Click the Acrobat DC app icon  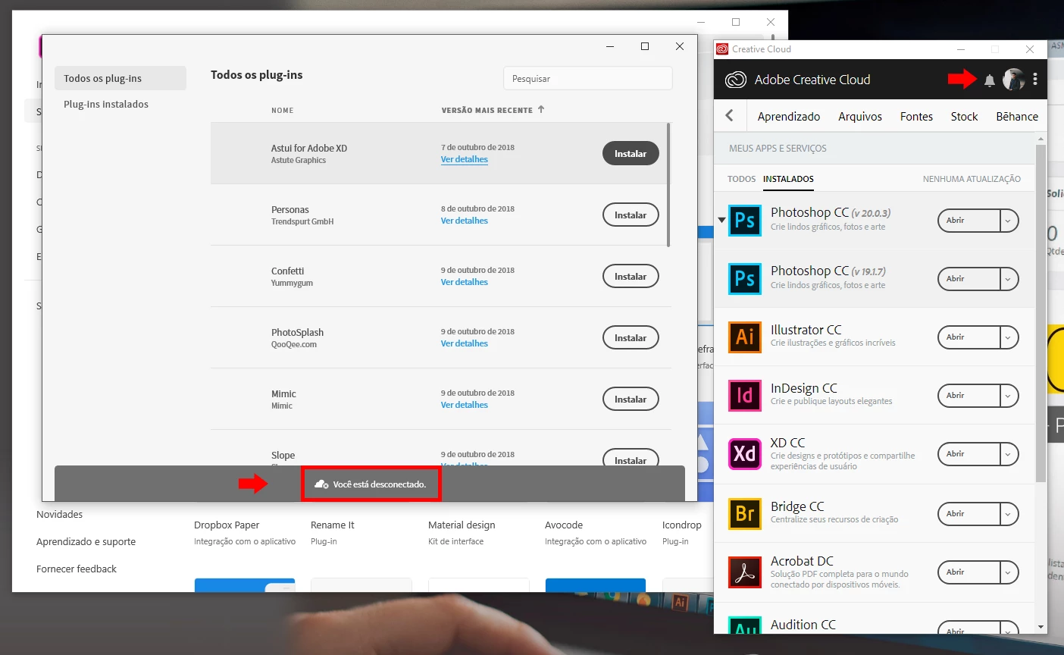pos(744,572)
